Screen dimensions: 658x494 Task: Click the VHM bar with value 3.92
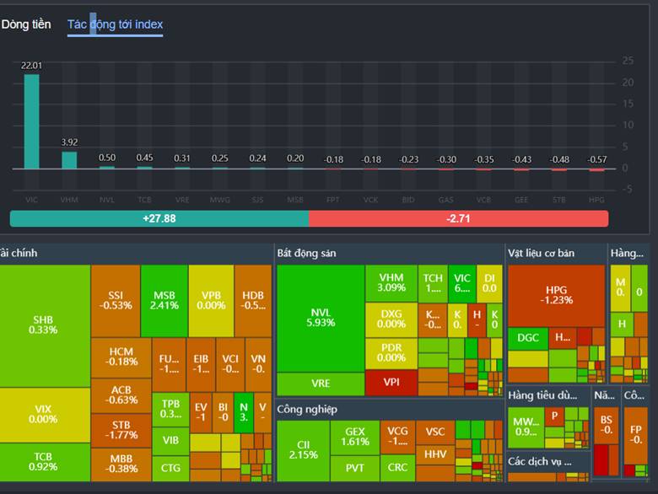click(69, 160)
